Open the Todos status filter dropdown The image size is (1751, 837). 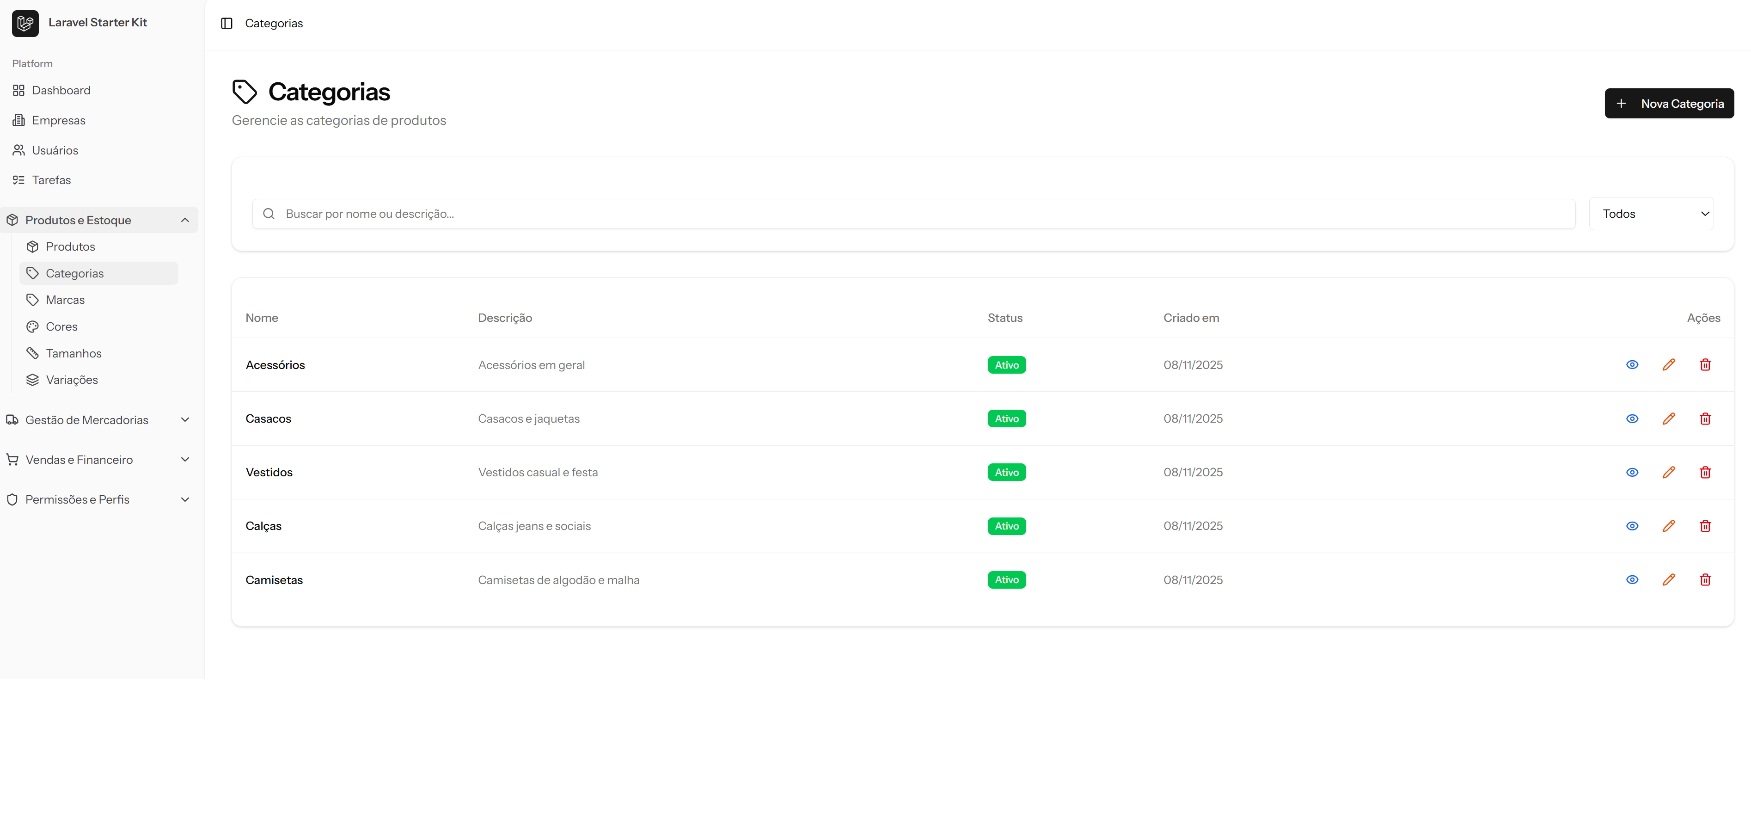point(1650,214)
